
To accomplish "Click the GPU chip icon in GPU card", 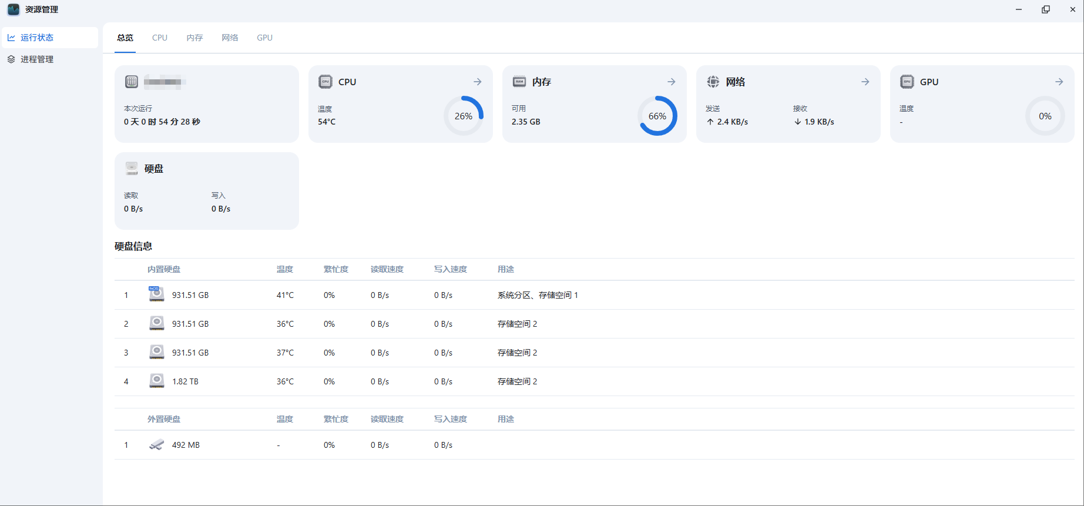I will (x=907, y=82).
